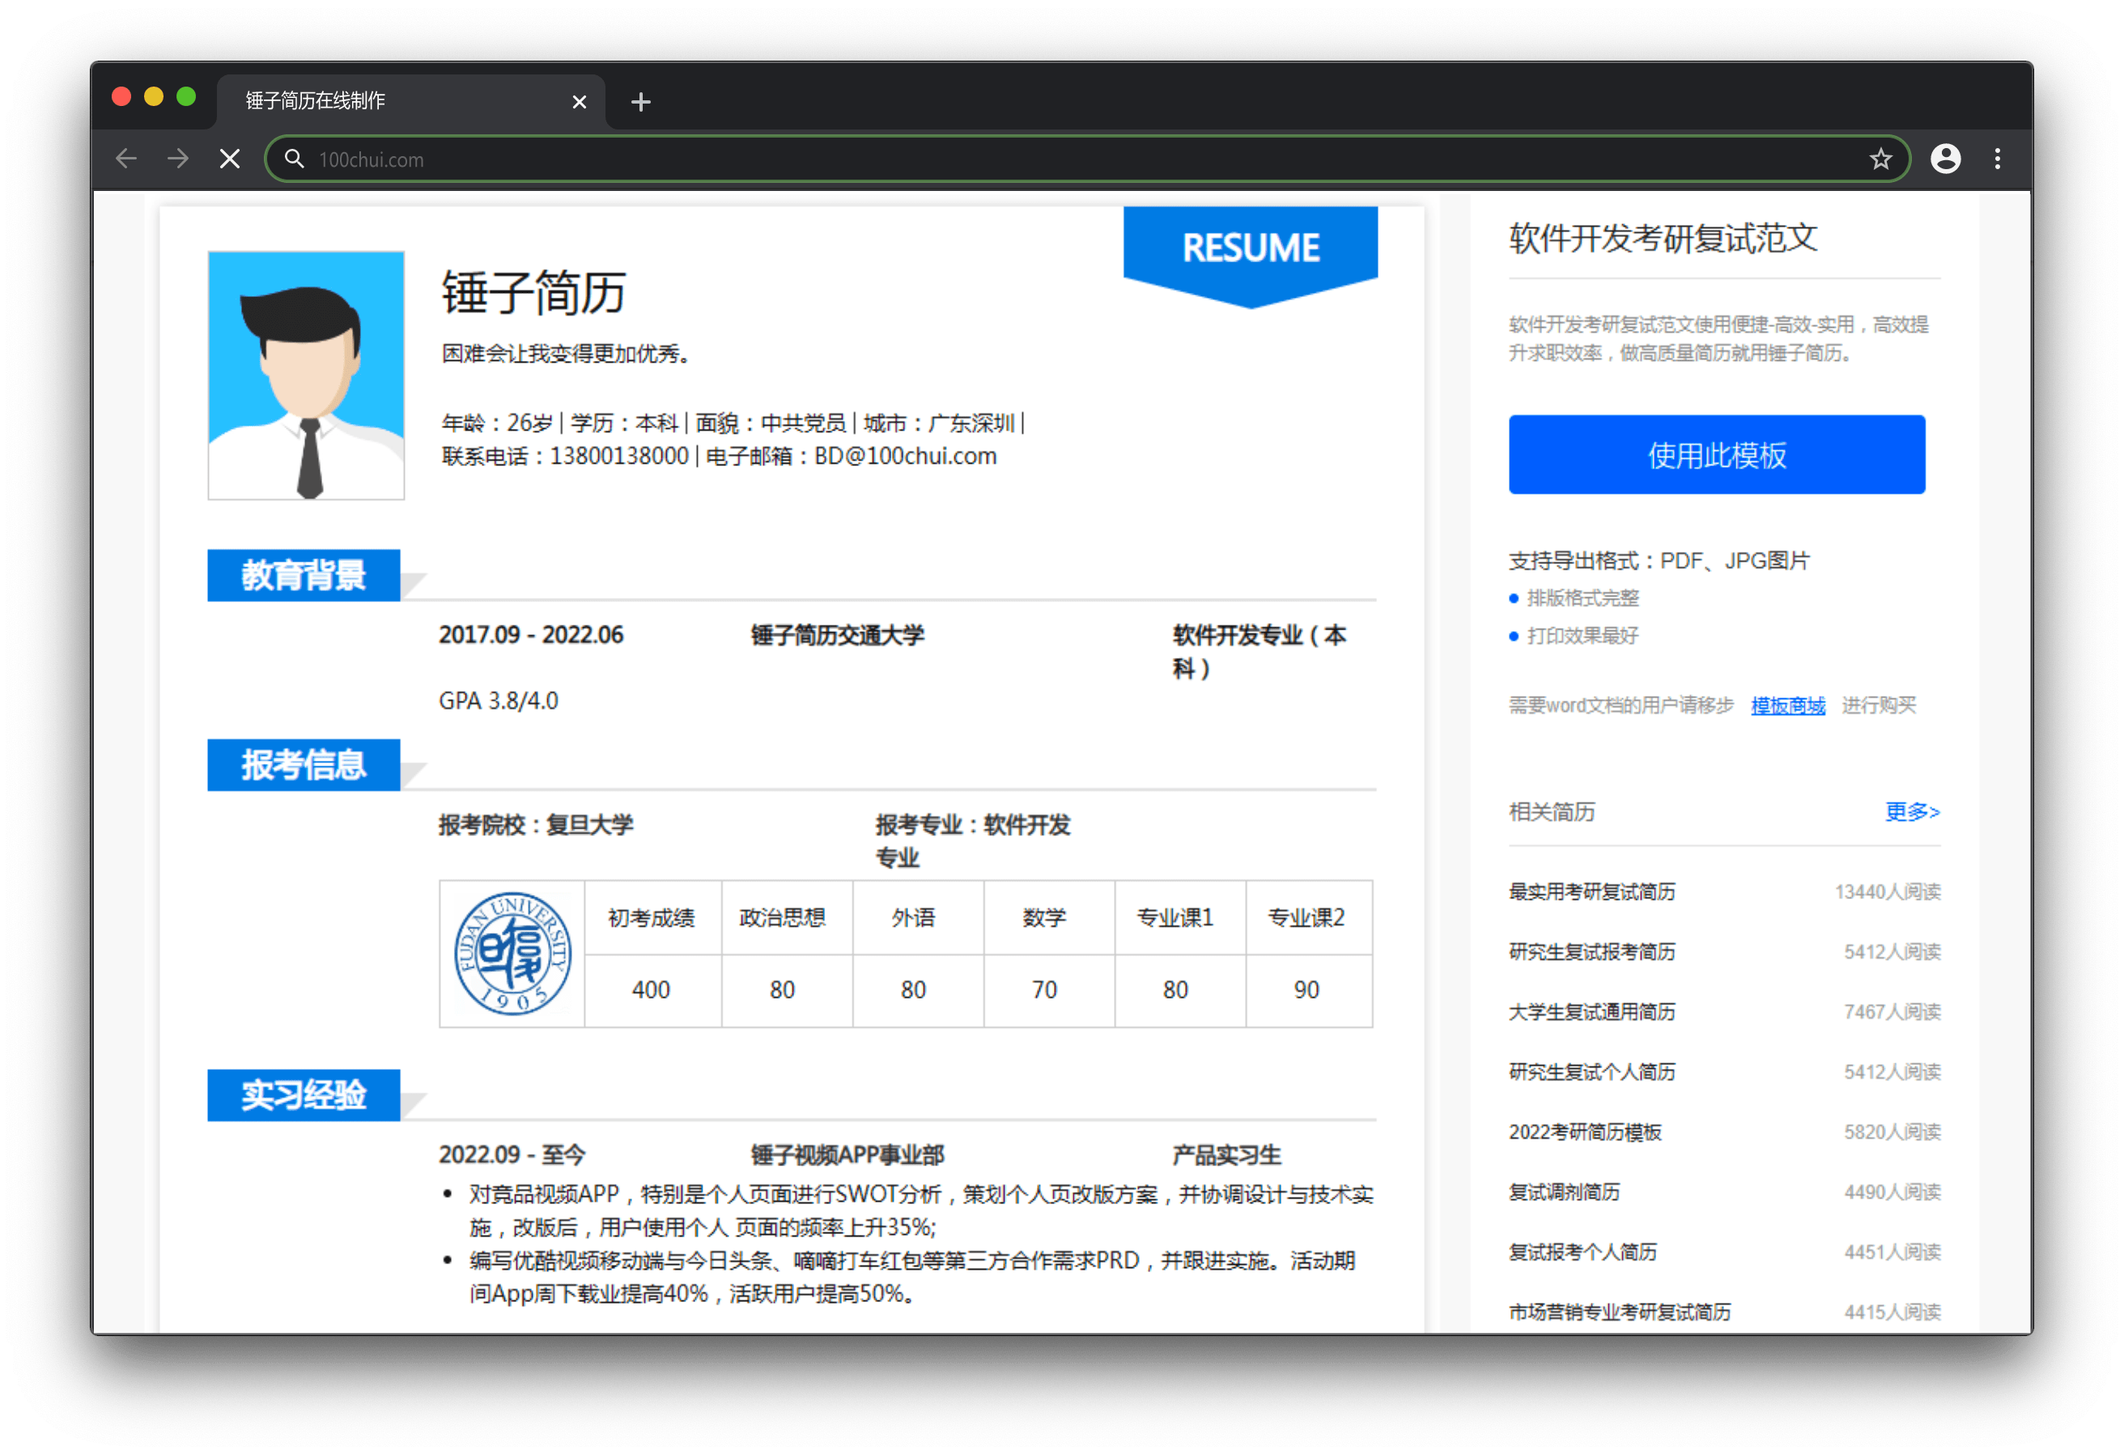The height and width of the screenshot is (1455, 2124).
Task: Open 大学生复试通用简历
Action: pos(1591,1012)
